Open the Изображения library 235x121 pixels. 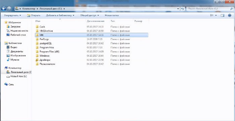pyautogui.click(x=16, y=56)
